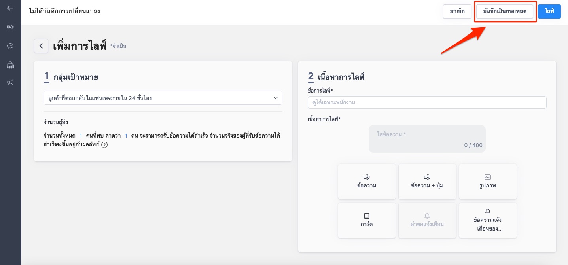
Task: Select the รูปภาพ content card
Action: coord(488,182)
